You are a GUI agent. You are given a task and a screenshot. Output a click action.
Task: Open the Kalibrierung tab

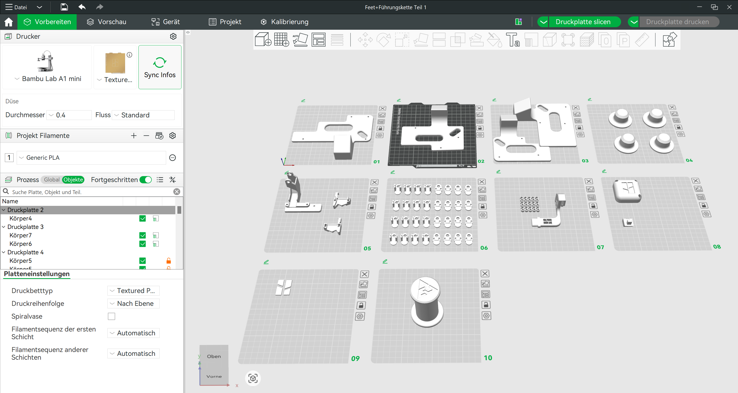pos(284,22)
